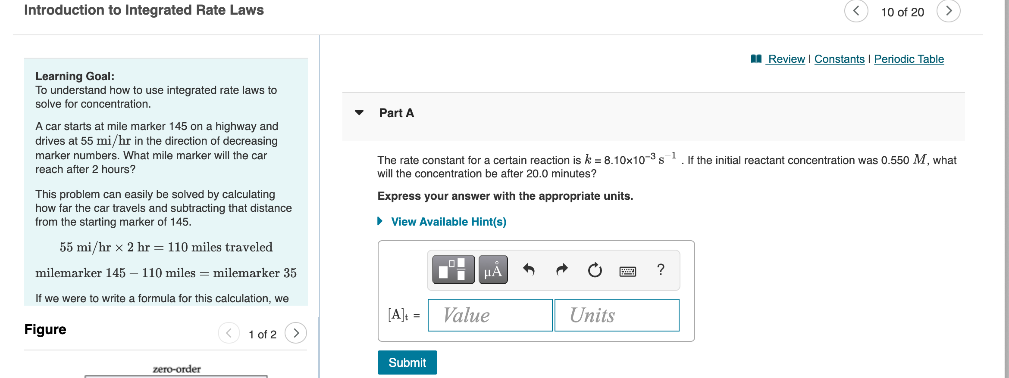Viewport: 1009px width, 378px height.
Task: Click the Part A section header
Action: 396,113
